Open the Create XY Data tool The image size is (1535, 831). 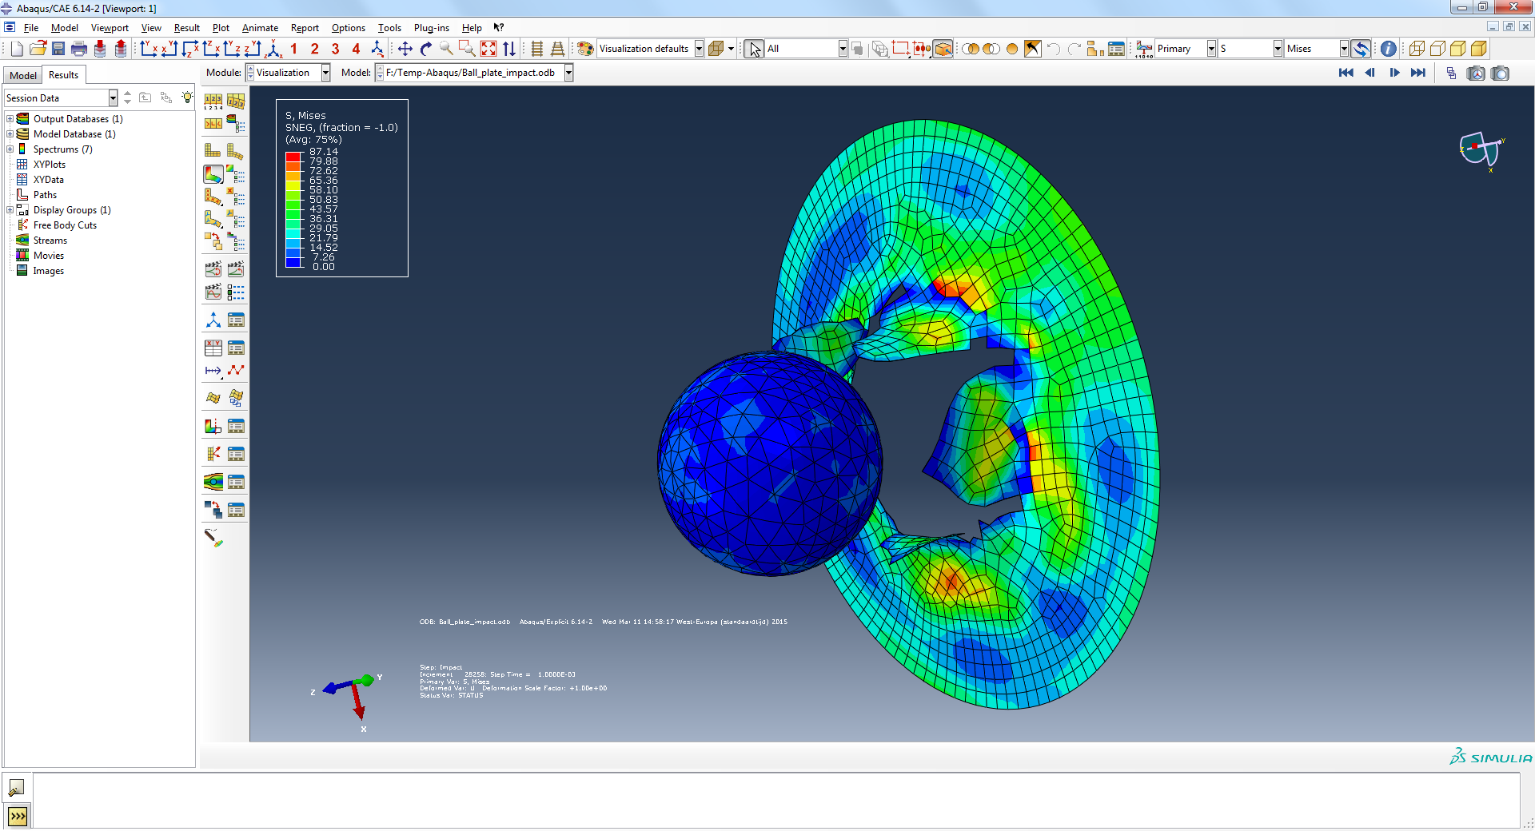(212, 348)
